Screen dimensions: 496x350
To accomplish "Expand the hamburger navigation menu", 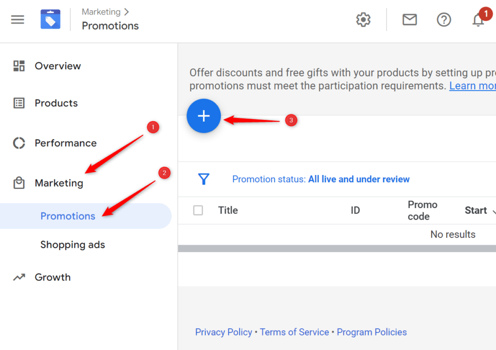I will pos(18,19).
